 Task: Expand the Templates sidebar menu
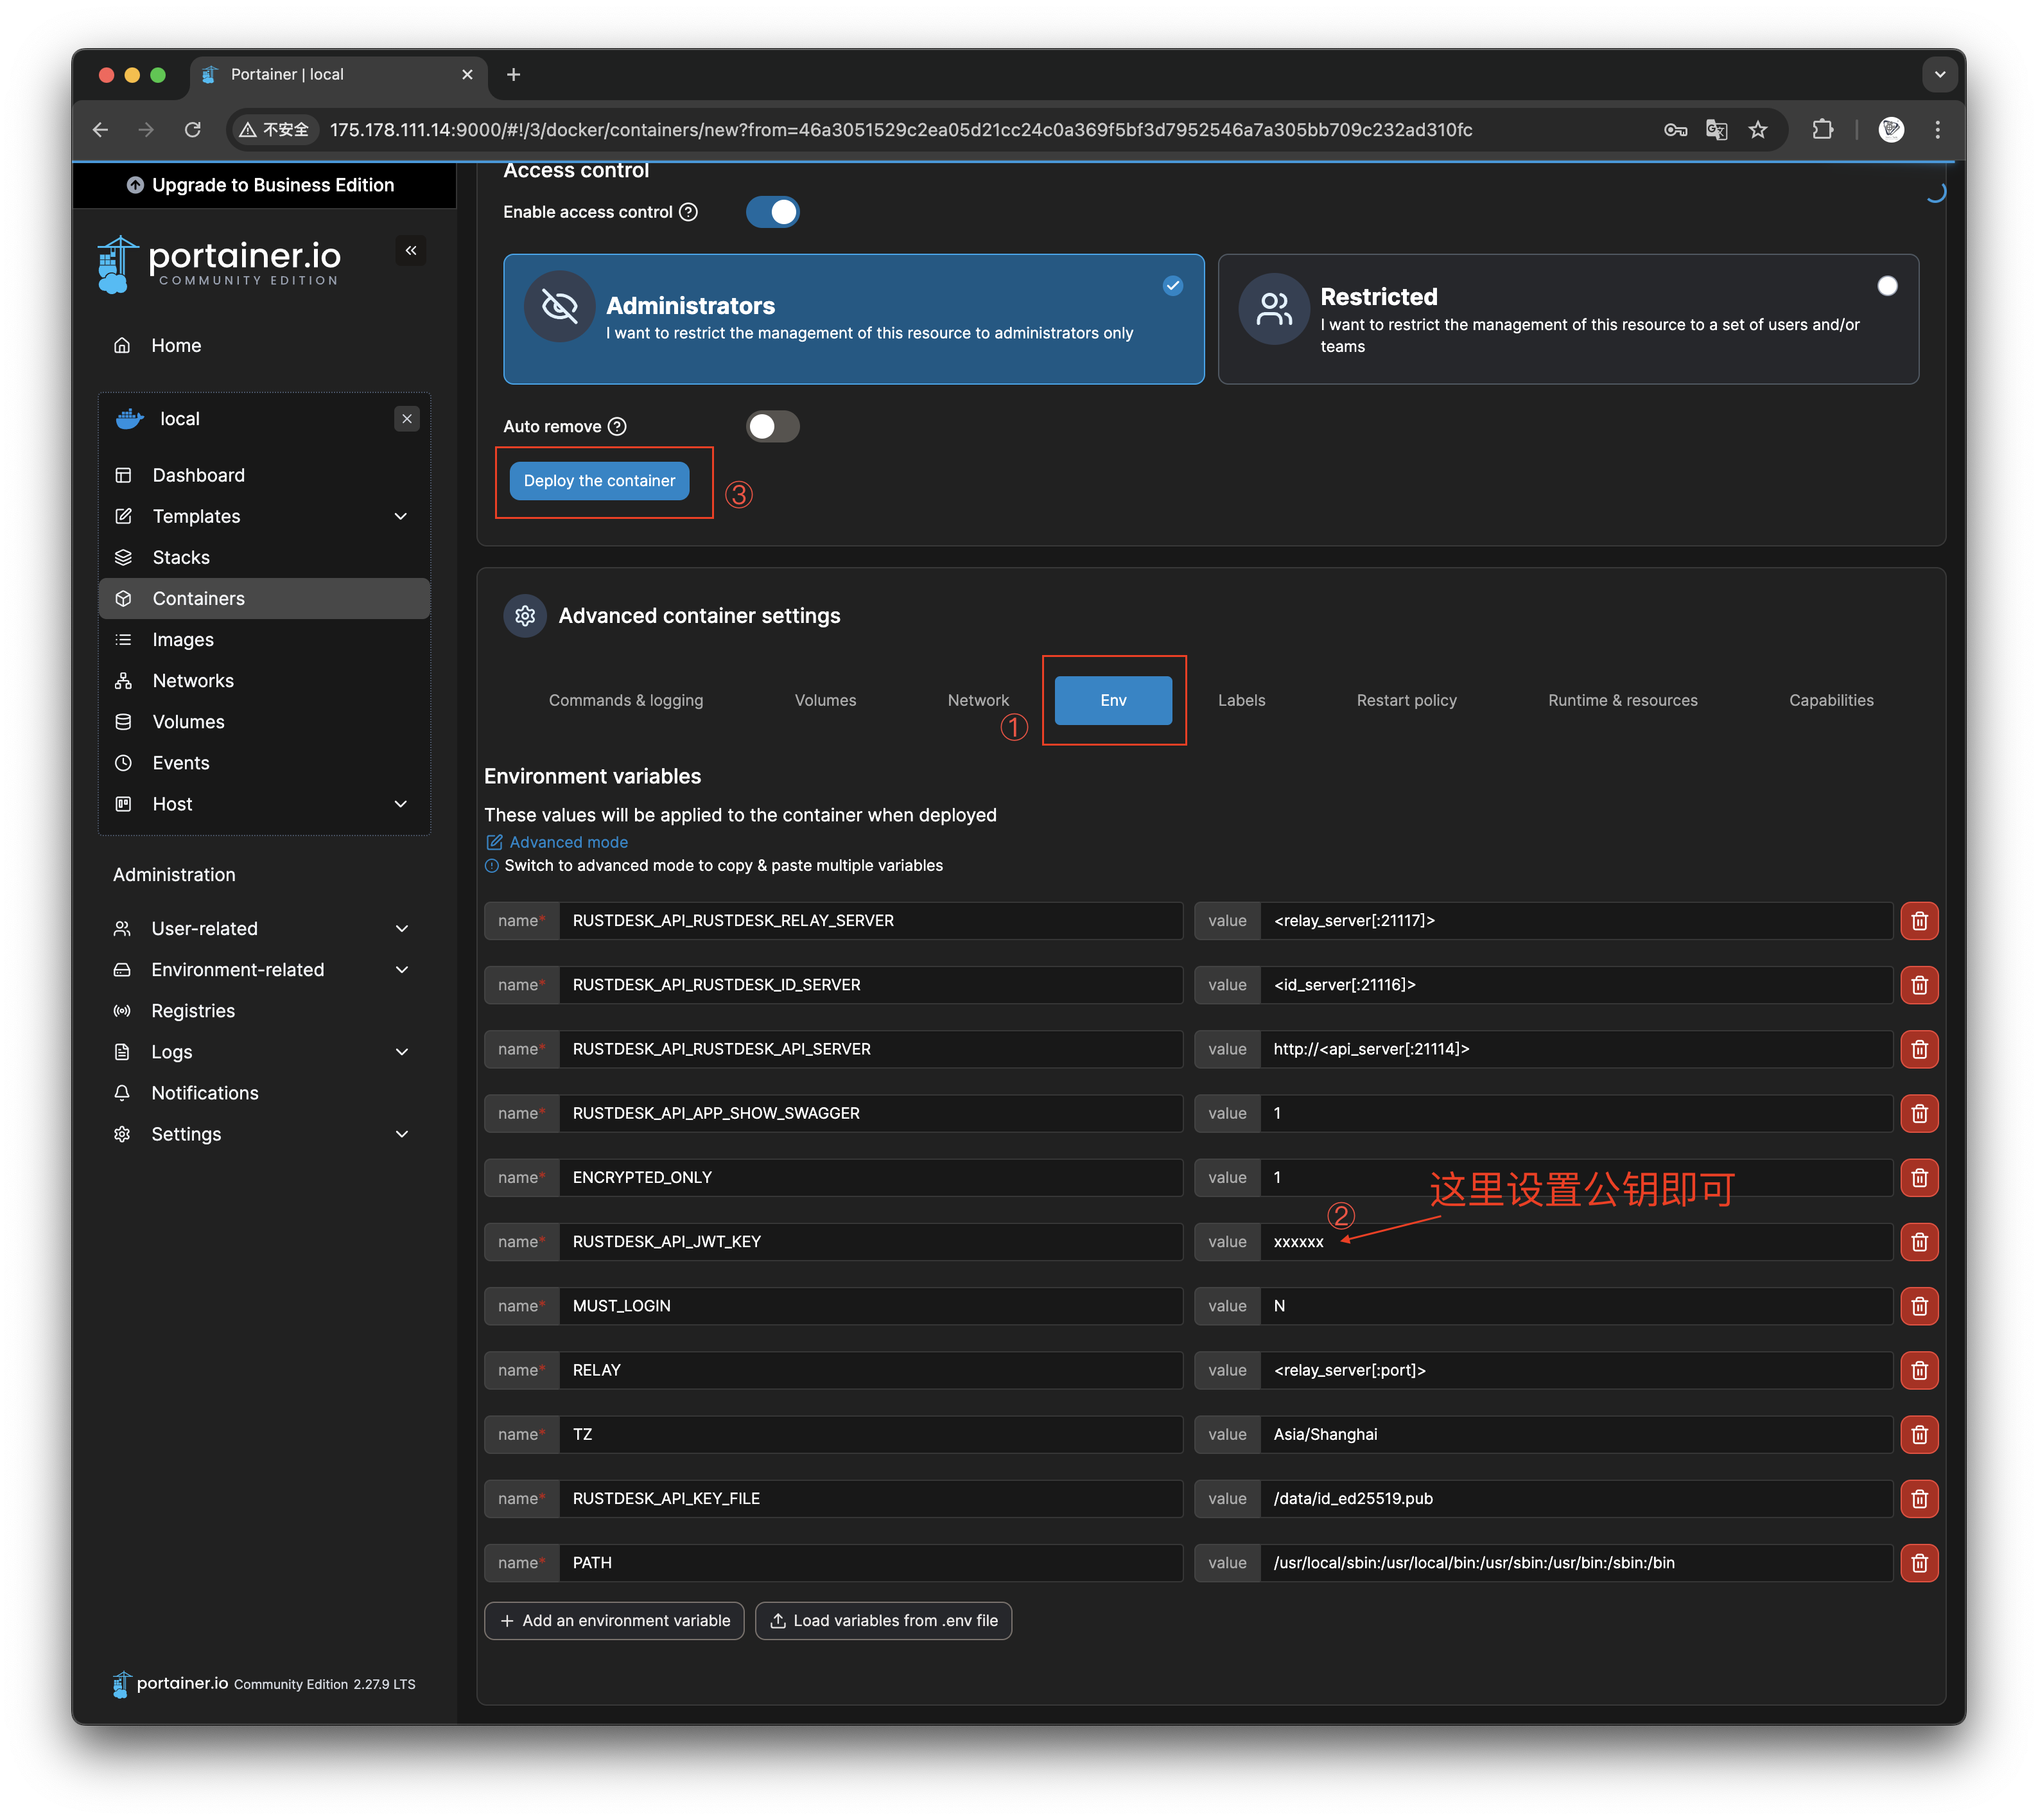401,517
